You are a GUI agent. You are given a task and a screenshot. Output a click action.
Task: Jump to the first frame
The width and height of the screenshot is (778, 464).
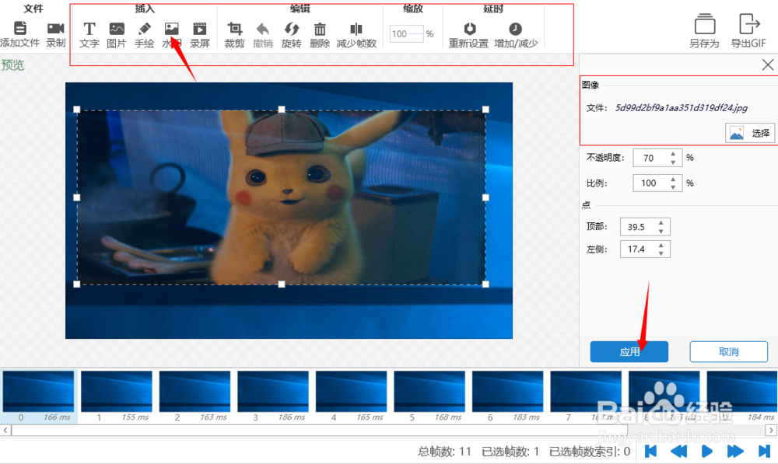(x=650, y=451)
